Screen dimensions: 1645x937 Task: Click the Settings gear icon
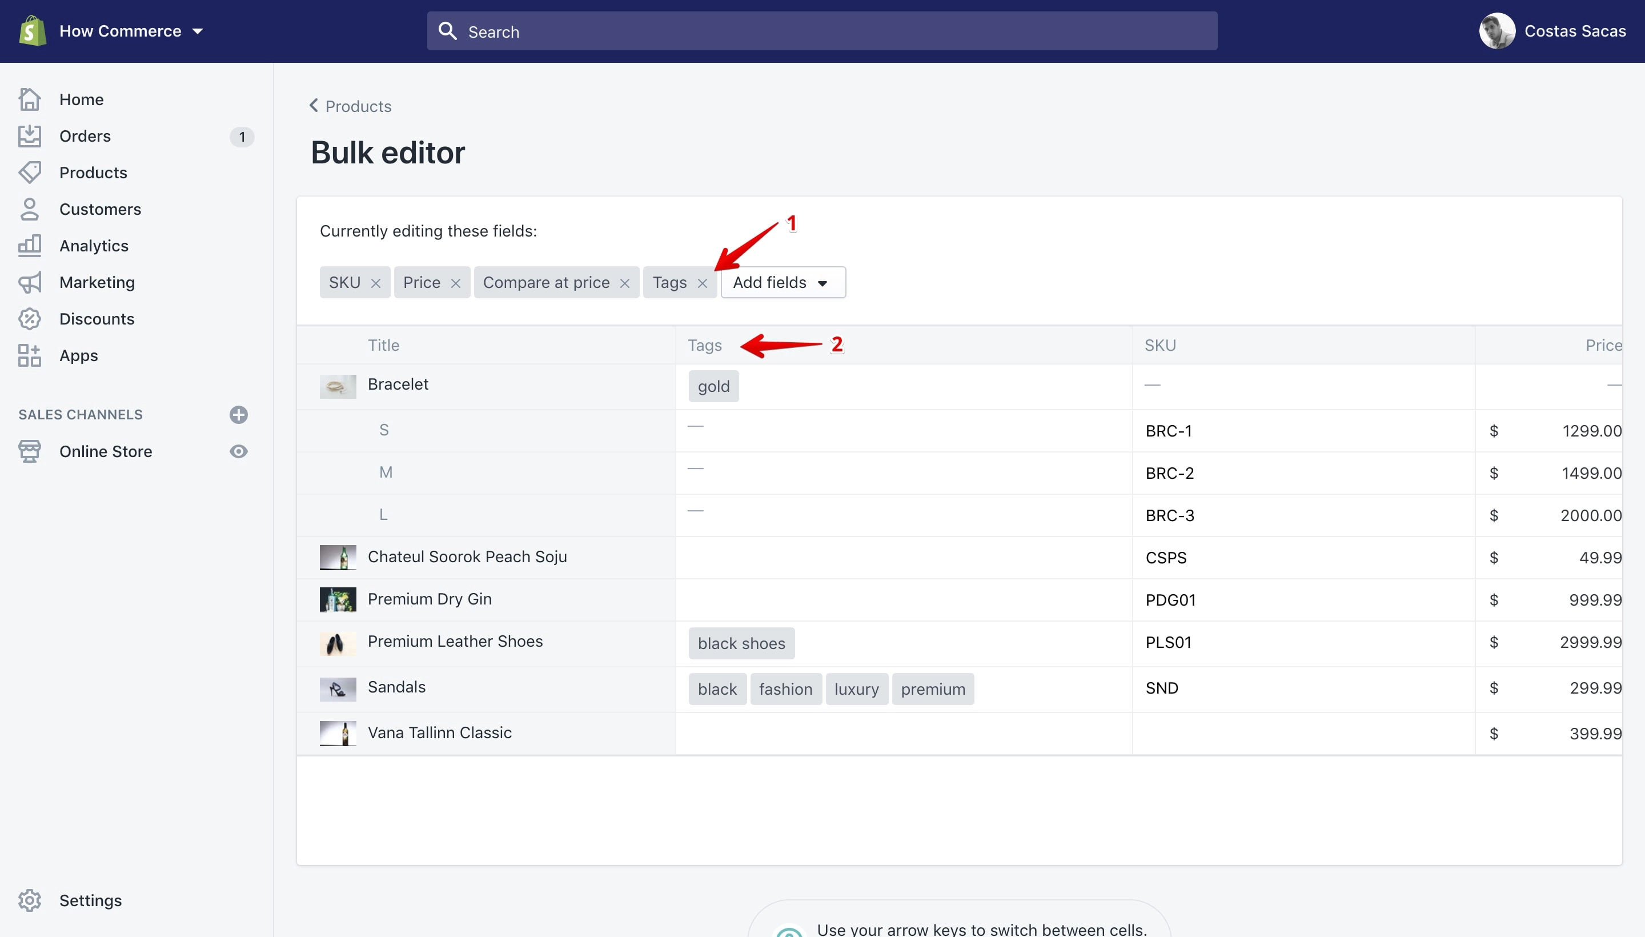30,900
